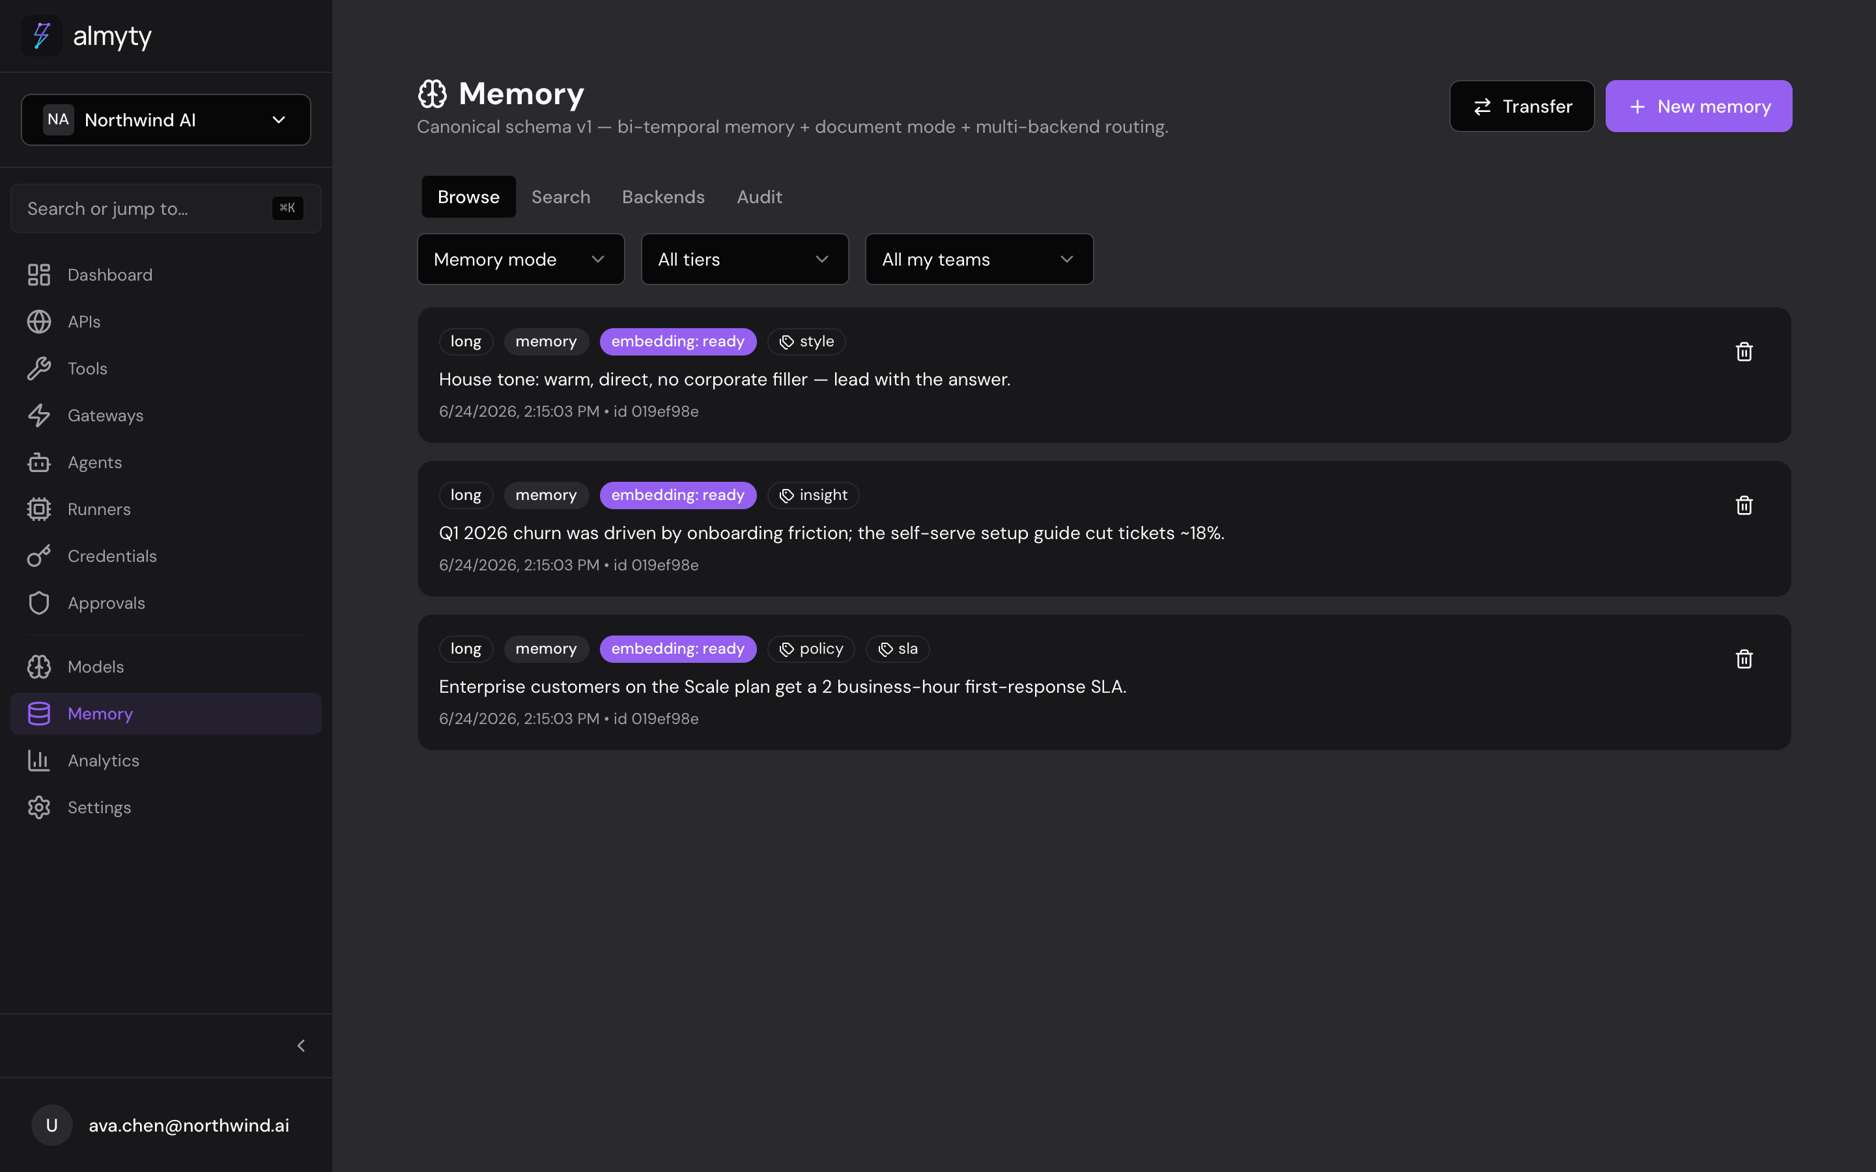Select the Tools wrench icon
Viewport: 1876px width, 1172px height.
point(39,368)
